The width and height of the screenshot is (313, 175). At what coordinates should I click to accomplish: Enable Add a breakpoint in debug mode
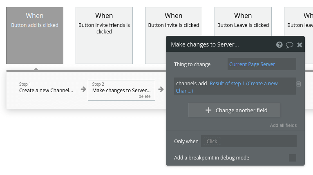(293, 158)
